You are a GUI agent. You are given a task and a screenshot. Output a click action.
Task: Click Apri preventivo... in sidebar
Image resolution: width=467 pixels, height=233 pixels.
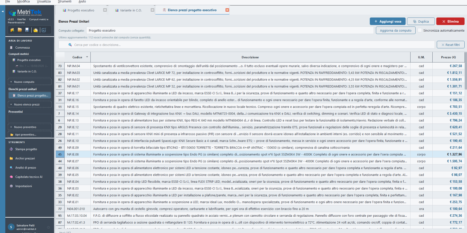(30, 134)
